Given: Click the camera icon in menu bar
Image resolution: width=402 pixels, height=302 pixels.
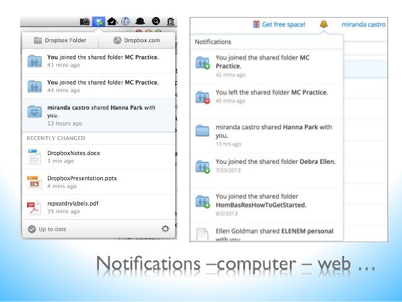Looking at the screenshot, I should 85,21.
